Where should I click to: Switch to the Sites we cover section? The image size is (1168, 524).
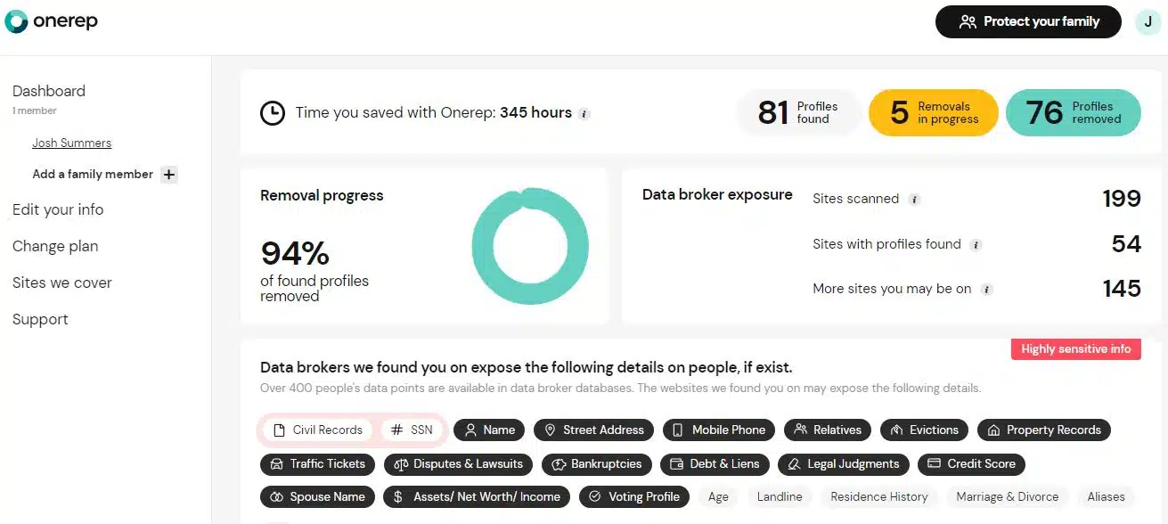61,282
